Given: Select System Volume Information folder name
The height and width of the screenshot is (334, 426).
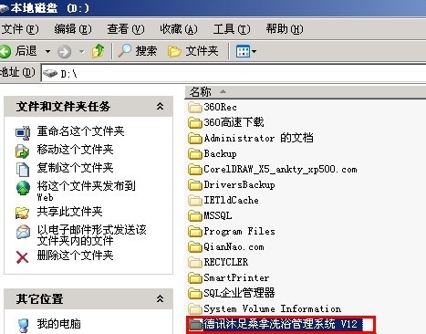Looking at the screenshot, I should click(x=273, y=308).
